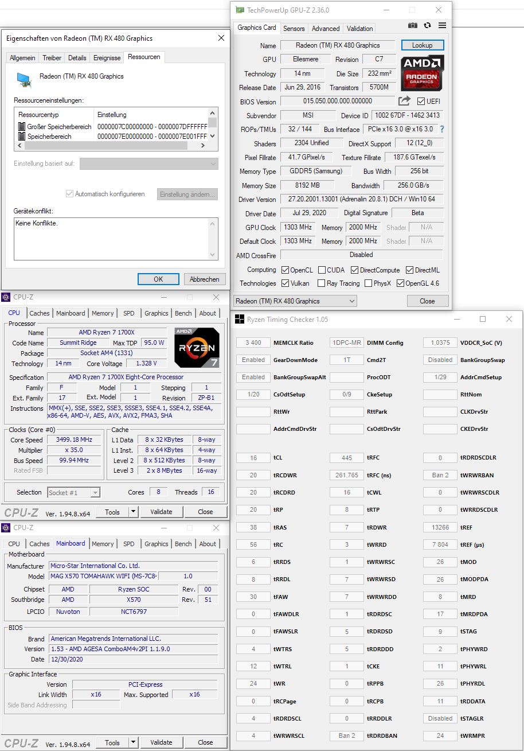
Task: Click the BIOS share/export icon in GPU-Z
Action: click(405, 101)
